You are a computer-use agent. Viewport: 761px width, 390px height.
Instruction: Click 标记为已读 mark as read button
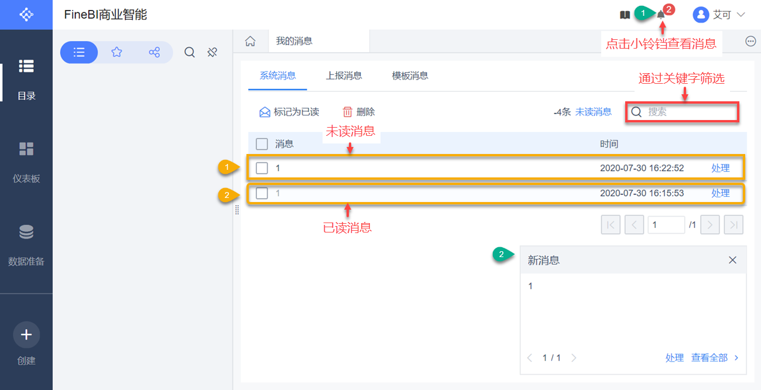(289, 112)
